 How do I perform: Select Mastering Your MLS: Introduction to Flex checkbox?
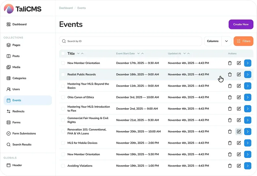coord(63,109)
